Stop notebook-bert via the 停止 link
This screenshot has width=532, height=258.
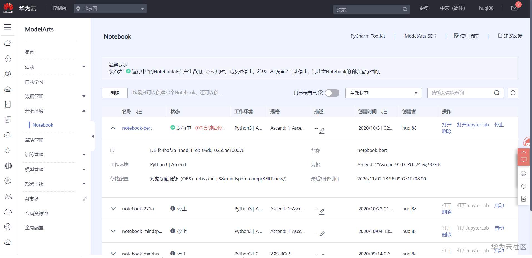coord(499,125)
